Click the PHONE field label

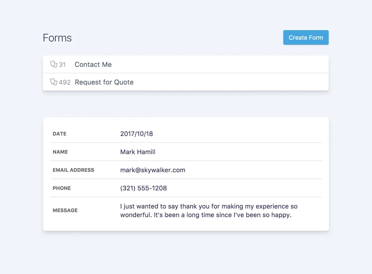coord(62,188)
